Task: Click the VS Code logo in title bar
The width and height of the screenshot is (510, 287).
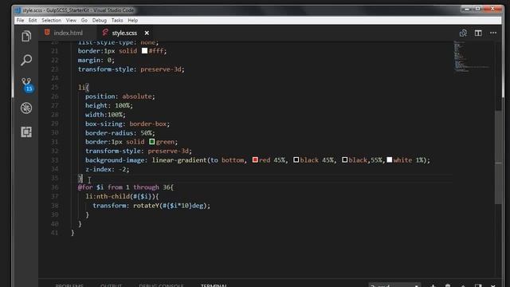Action: [x=18, y=10]
